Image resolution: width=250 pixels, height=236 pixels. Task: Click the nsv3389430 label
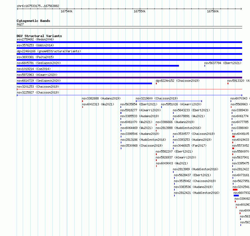tap(240, 110)
